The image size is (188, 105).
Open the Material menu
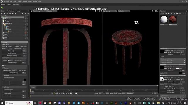(25, 1)
